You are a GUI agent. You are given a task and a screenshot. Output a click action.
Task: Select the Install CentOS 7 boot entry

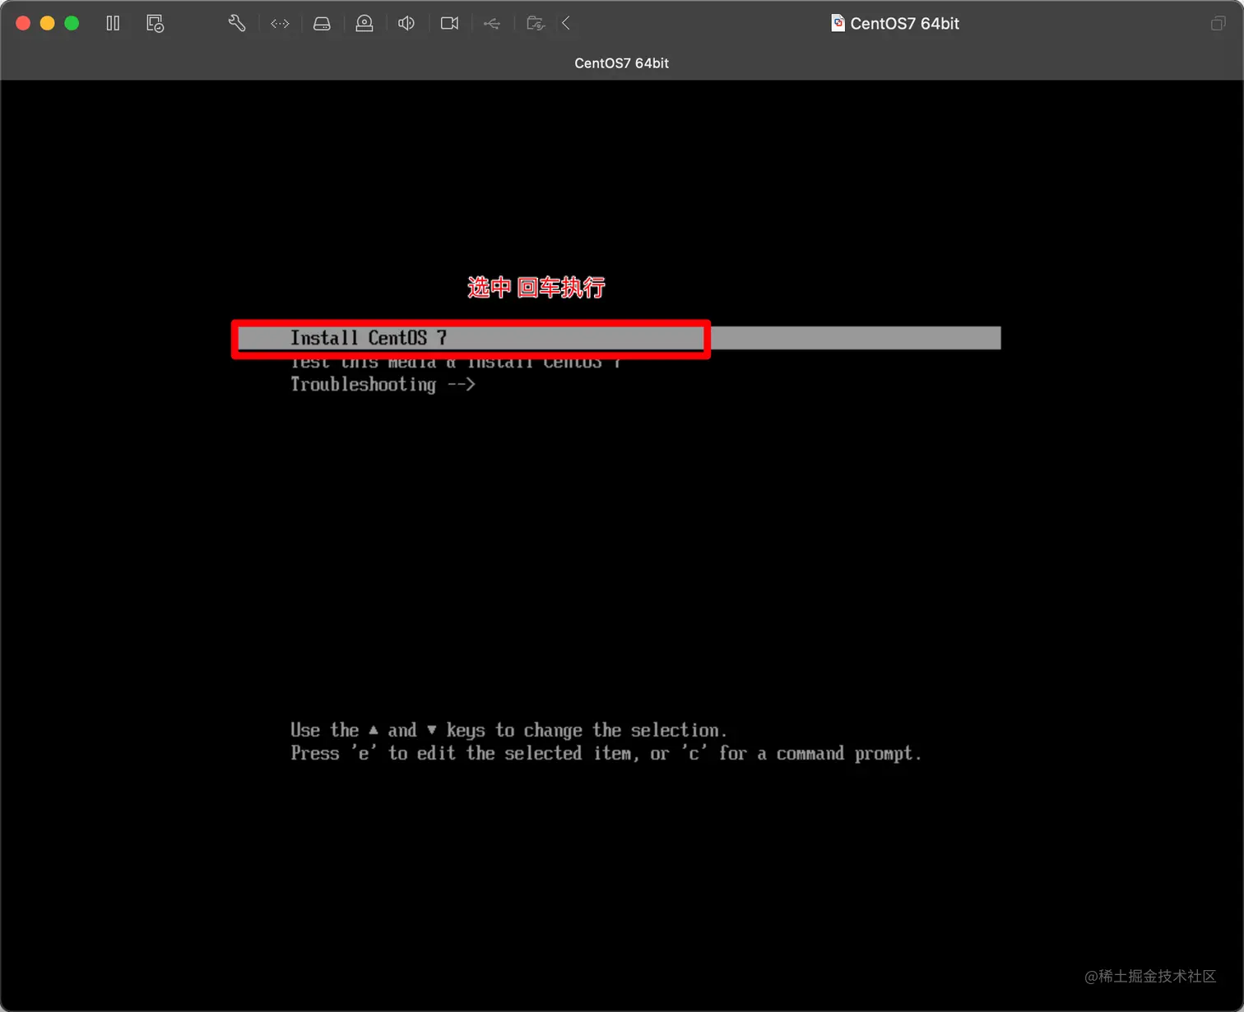click(x=619, y=338)
